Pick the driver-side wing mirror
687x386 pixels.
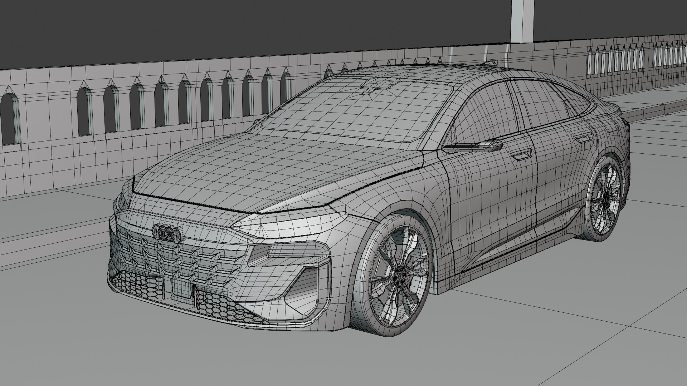[x=473, y=146]
